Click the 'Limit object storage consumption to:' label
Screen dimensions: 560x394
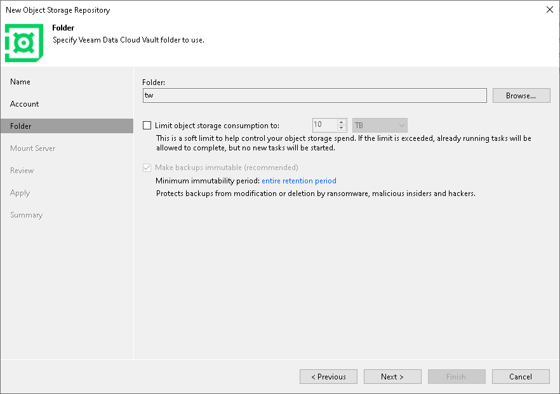(217, 126)
